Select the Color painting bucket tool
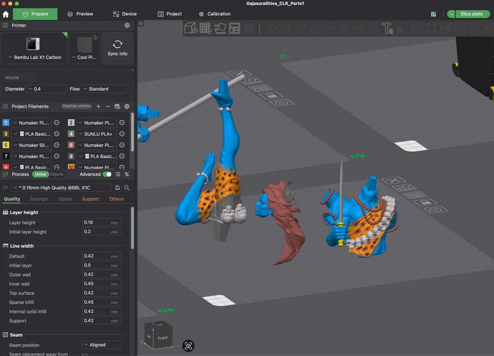This screenshot has width=494, height=356. [373, 28]
